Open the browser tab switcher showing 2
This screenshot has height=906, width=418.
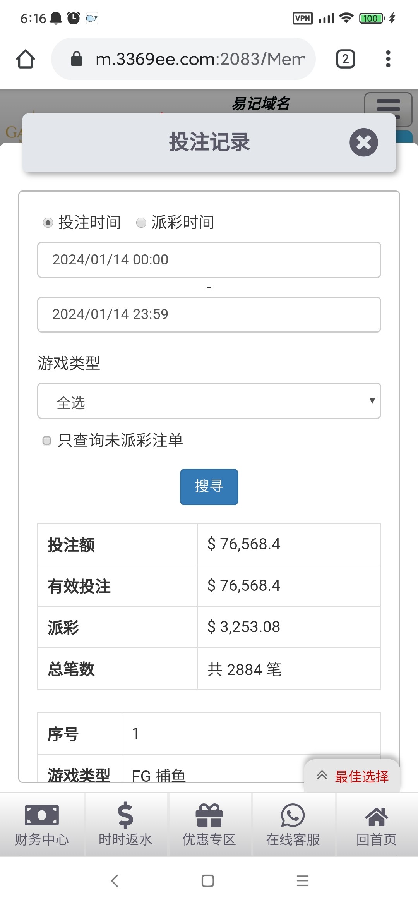[x=345, y=59]
